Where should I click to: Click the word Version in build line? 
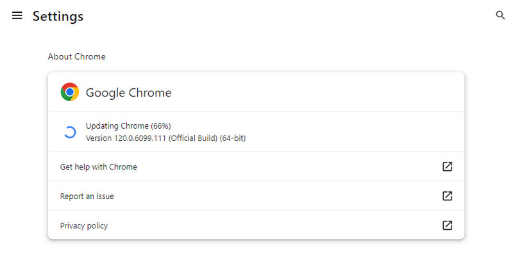(x=100, y=138)
